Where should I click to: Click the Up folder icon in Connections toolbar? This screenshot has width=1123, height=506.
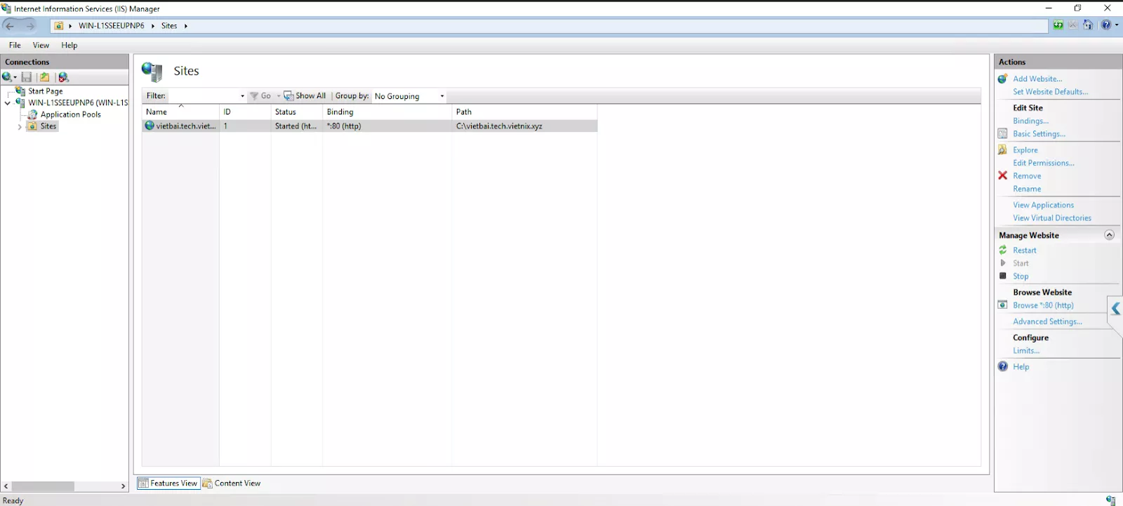[44, 77]
